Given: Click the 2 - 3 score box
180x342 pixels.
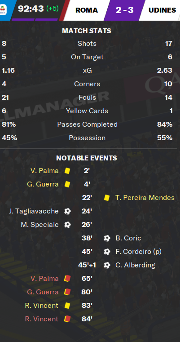Looking at the screenshot, I should pos(124,10).
